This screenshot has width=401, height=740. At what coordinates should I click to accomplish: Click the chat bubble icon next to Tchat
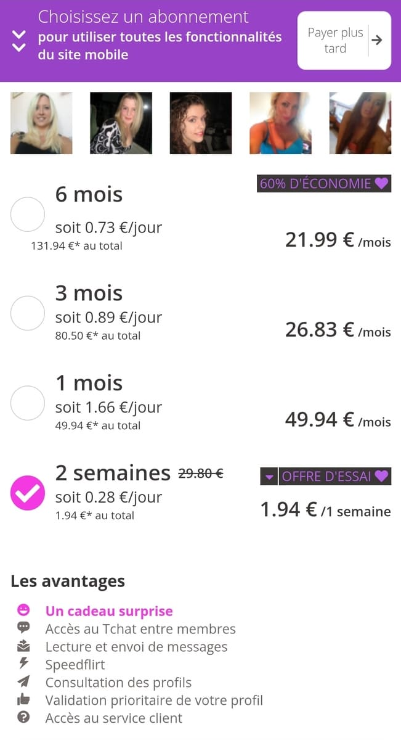pyautogui.click(x=25, y=628)
